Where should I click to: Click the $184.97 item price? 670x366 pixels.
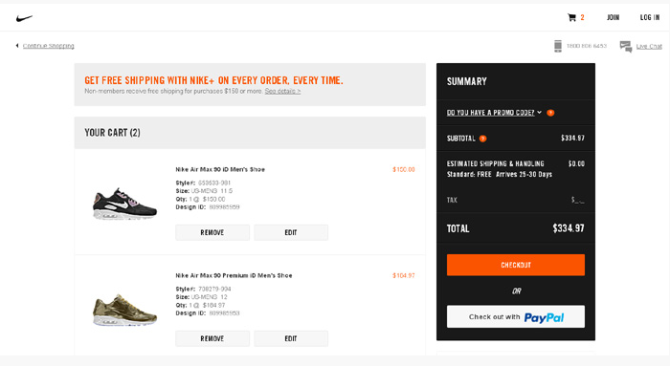coord(404,275)
